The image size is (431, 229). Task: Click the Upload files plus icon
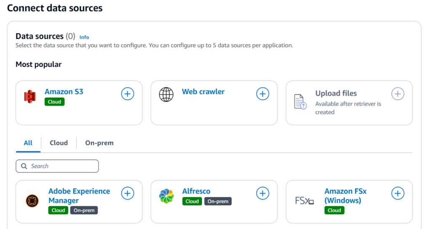pyautogui.click(x=398, y=94)
